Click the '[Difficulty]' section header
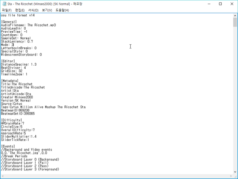Image resolution: width=238 pixels, height=179 pixels. pos(12,120)
